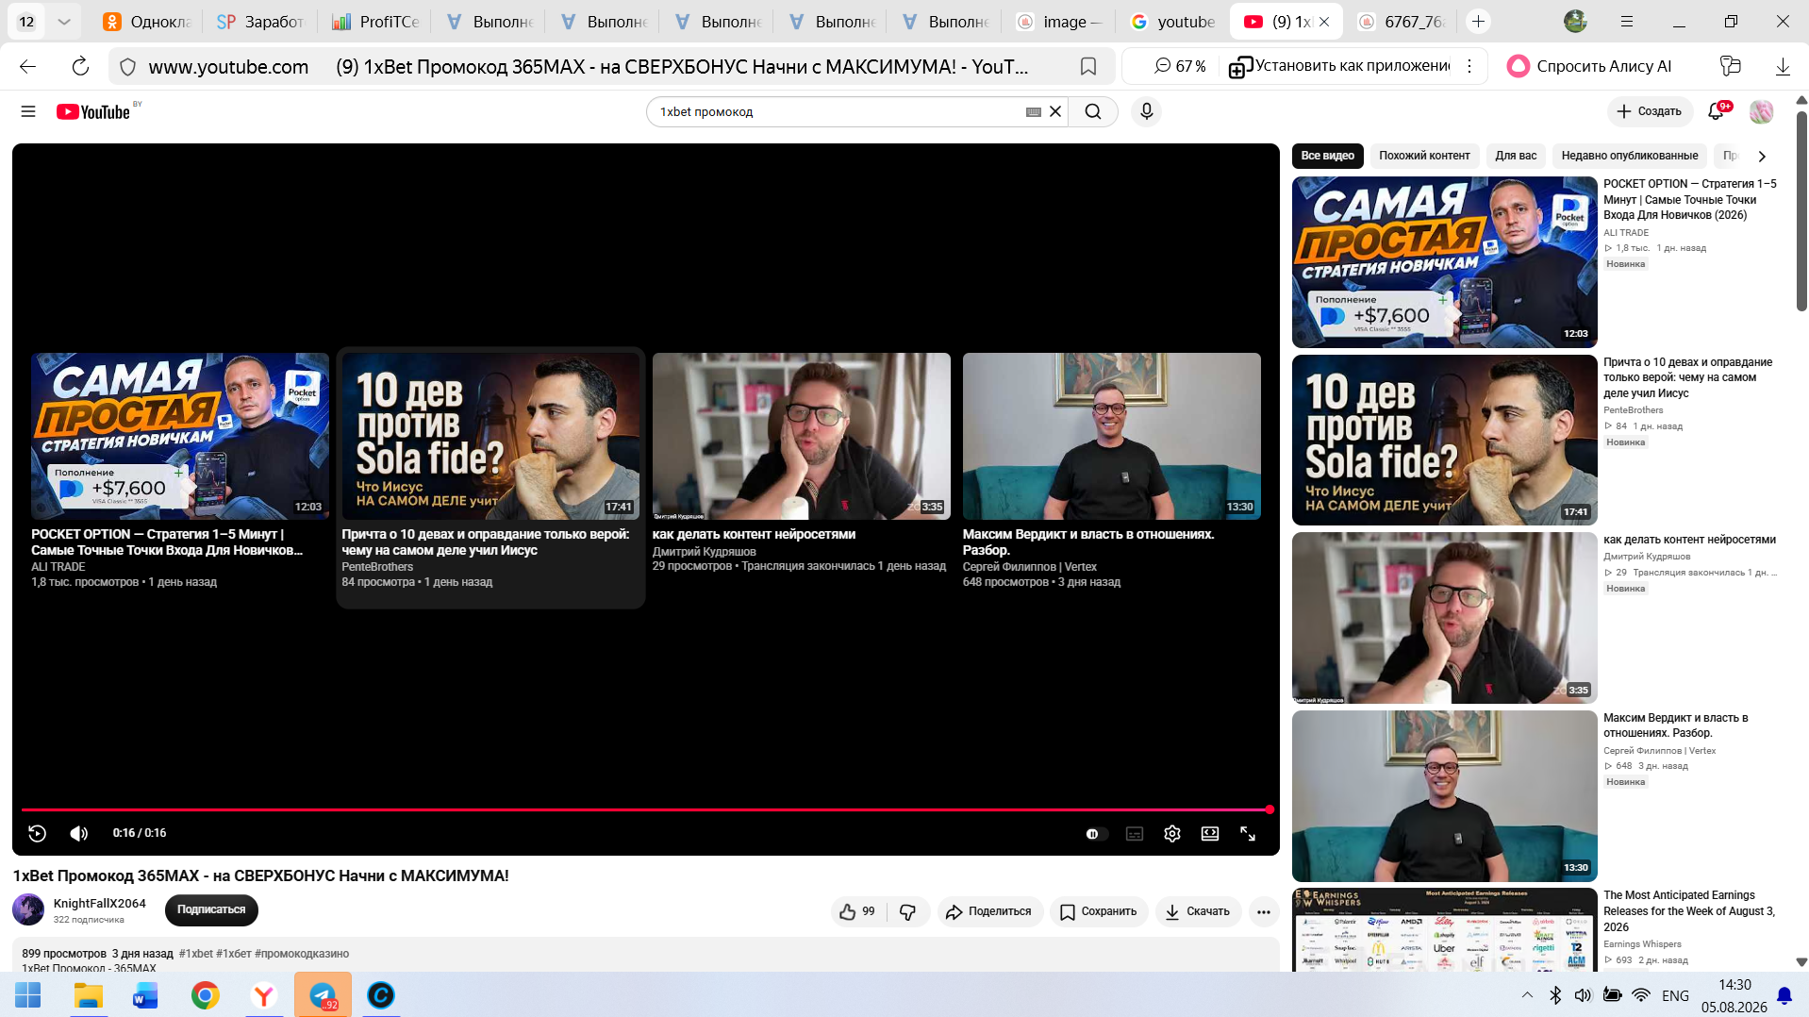Show hidden system tray icons

(1527, 995)
